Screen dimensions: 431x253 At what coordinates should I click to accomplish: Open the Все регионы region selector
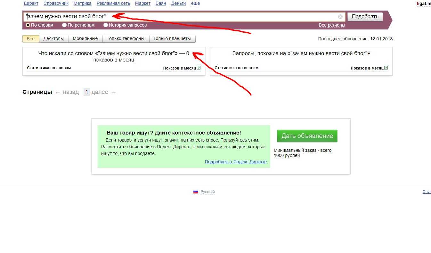coord(332,25)
